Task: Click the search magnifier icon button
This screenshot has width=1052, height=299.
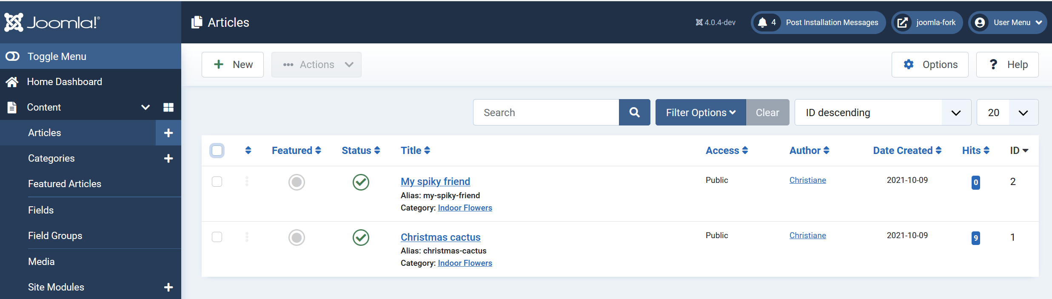Action: pos(634,112)
